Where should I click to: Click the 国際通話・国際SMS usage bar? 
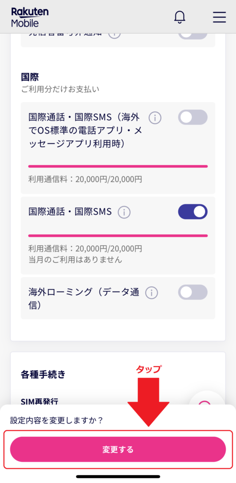pyautogui.click(x=118, y=236)
